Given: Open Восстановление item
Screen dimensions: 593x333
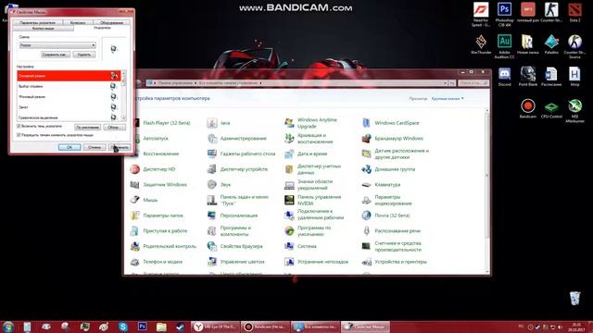Looking at the screenshot, I should tap(155, 154).
